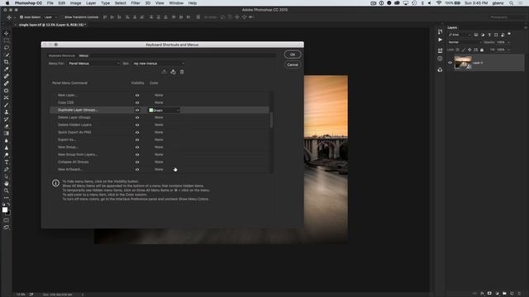Select the Gradient tool
This screenshot has width=529, height=297.
pyautogui.click(x=6, y=134)
